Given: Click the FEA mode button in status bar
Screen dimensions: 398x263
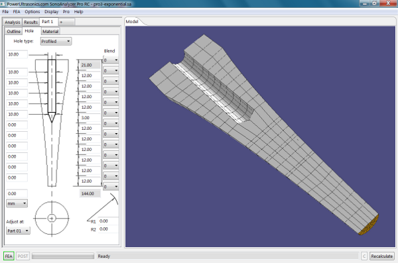Looking at the screenshot, I should [x=9, y=256].
